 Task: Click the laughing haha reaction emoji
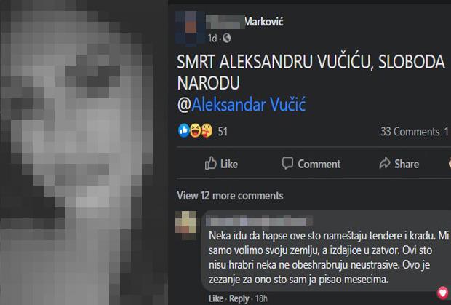point(195,131)
